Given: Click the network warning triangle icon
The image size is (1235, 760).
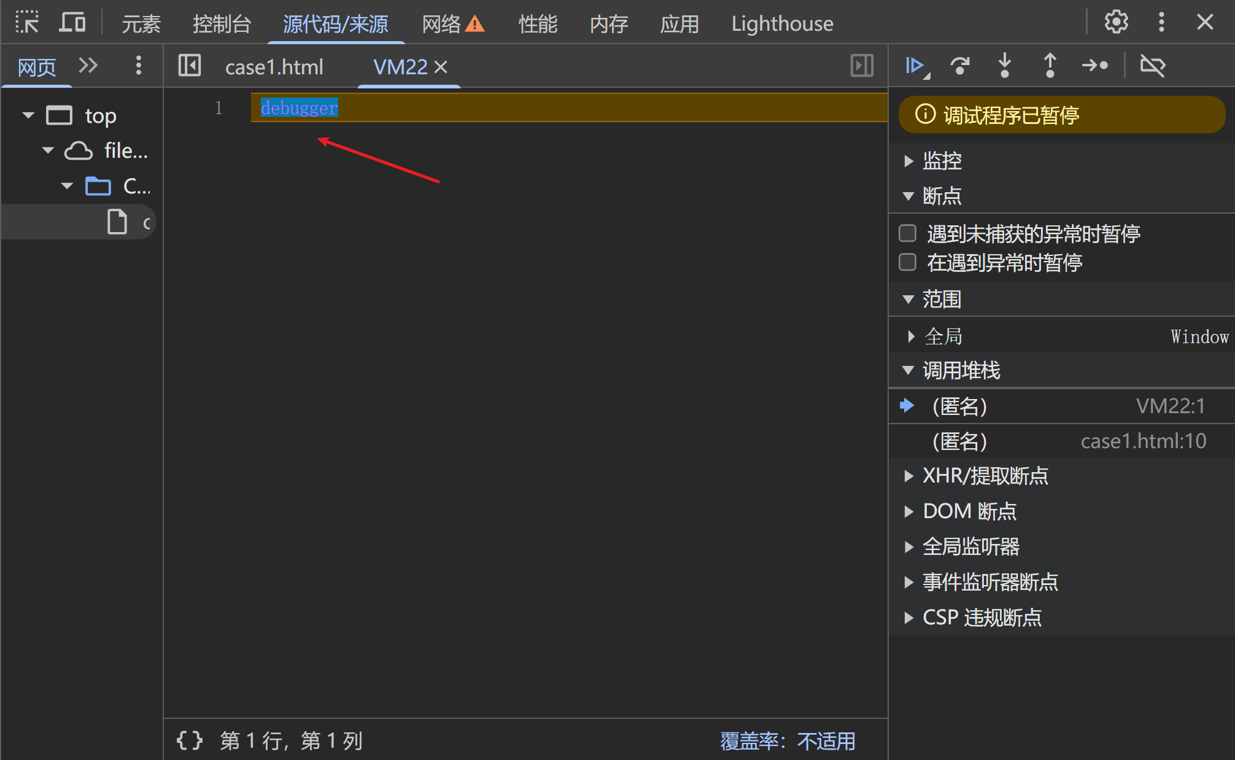Looking at the screenshot, I should coord(474,24).
